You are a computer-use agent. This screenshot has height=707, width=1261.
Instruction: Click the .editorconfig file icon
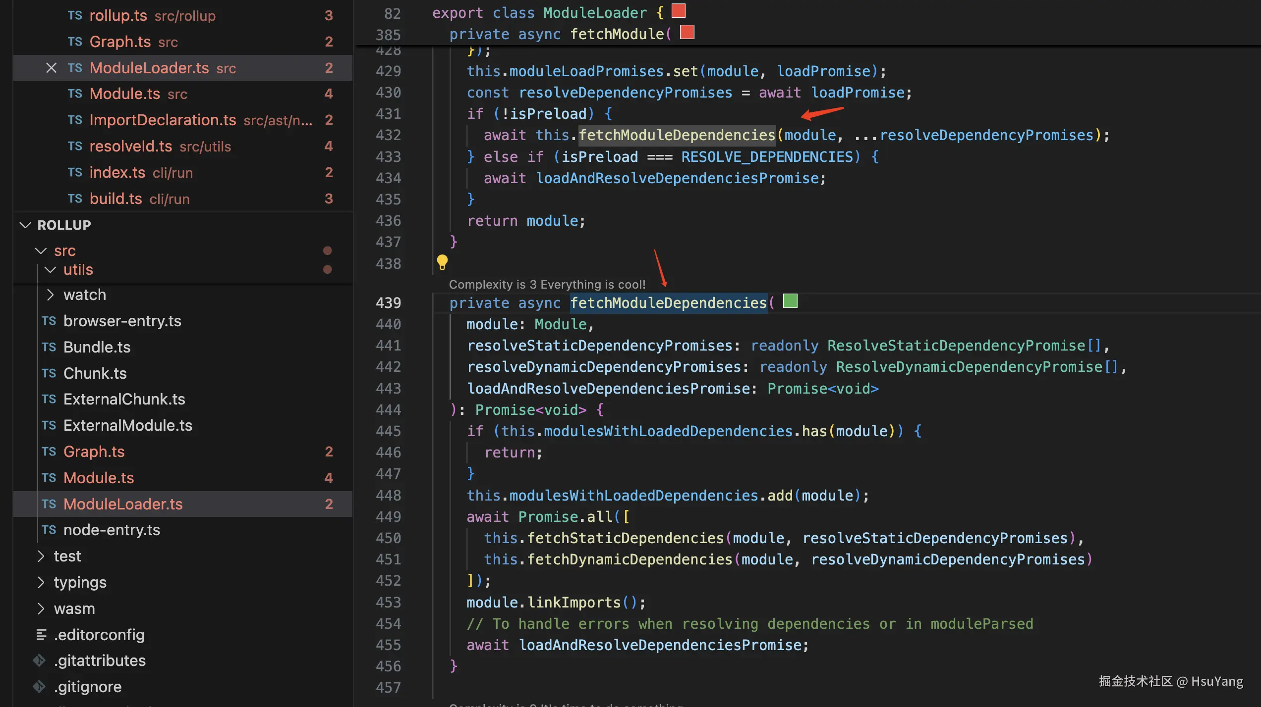pos(41,634)
